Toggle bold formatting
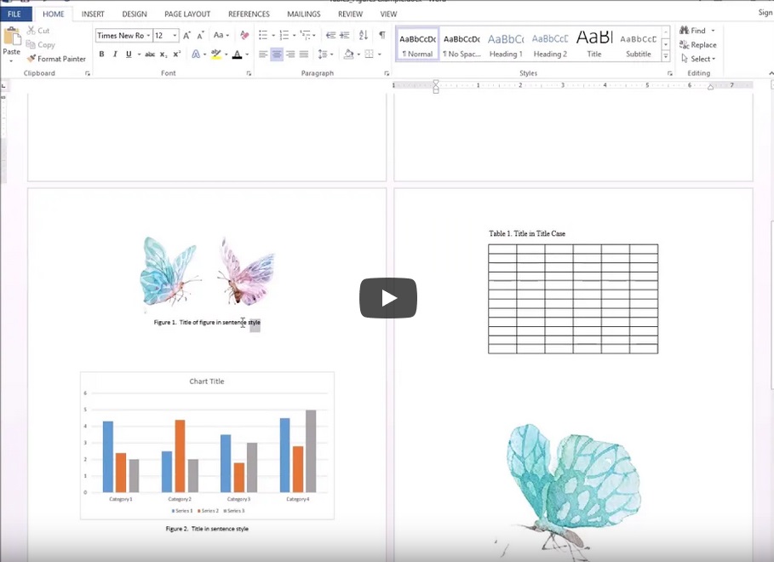Screen dimensions: 774x562 (101, 54)
